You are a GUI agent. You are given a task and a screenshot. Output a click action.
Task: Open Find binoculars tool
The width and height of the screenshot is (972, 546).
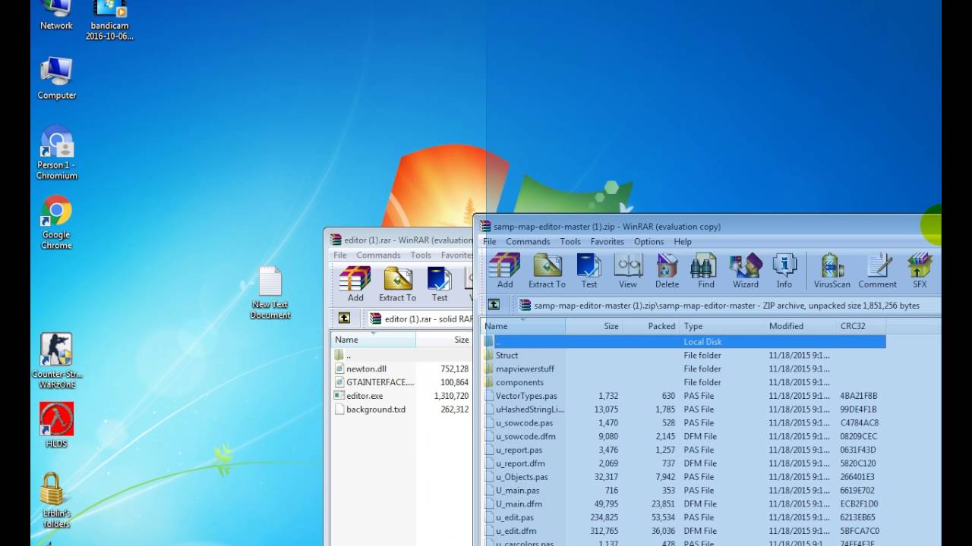tap(706, 271)
